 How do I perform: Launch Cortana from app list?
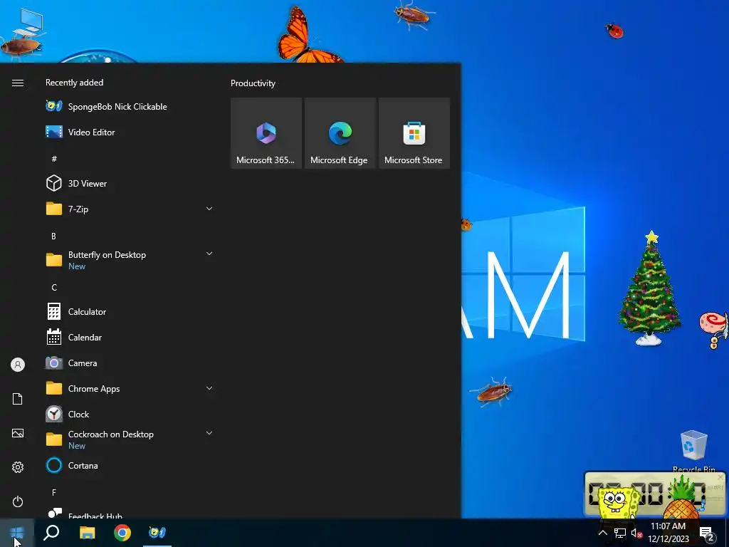(130, 466)
